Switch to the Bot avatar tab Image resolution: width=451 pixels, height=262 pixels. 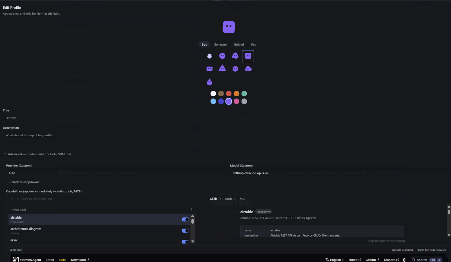coord(204,45)
